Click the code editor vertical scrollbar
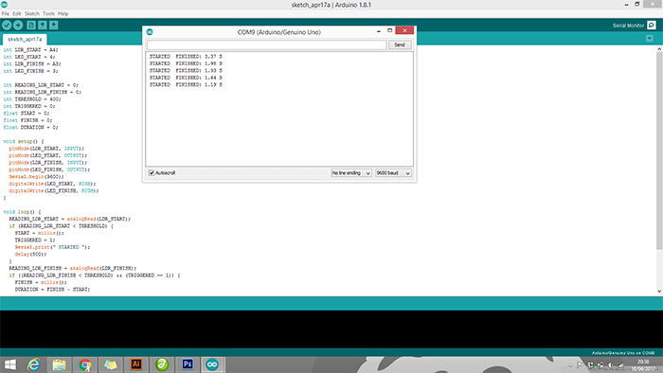This screenshot has height=373, width=663. (659, 151)
